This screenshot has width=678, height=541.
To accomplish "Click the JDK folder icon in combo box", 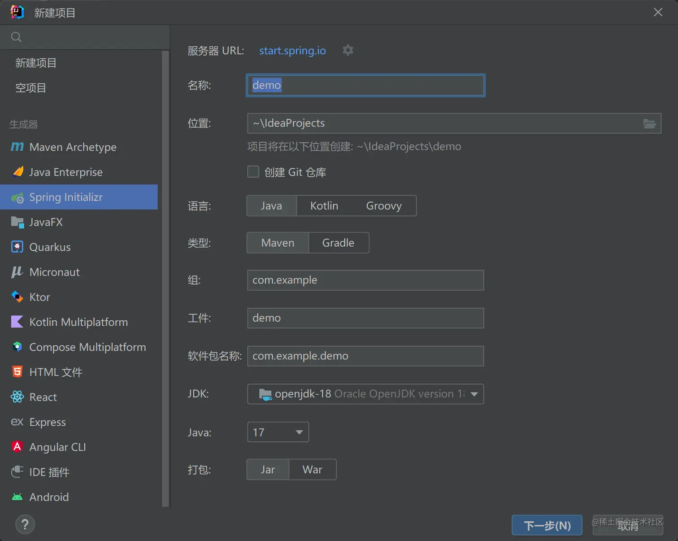I will tap(265, 394).
